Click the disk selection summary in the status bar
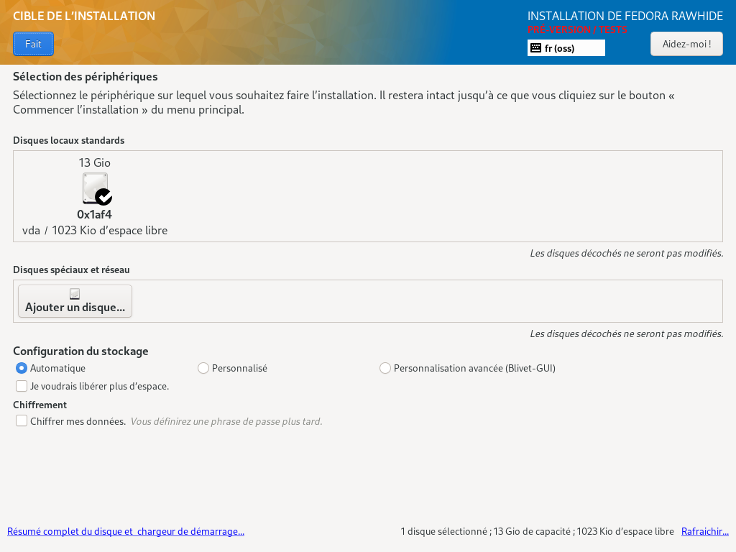Screen dimensions: 736x552 tap(537, 531)
